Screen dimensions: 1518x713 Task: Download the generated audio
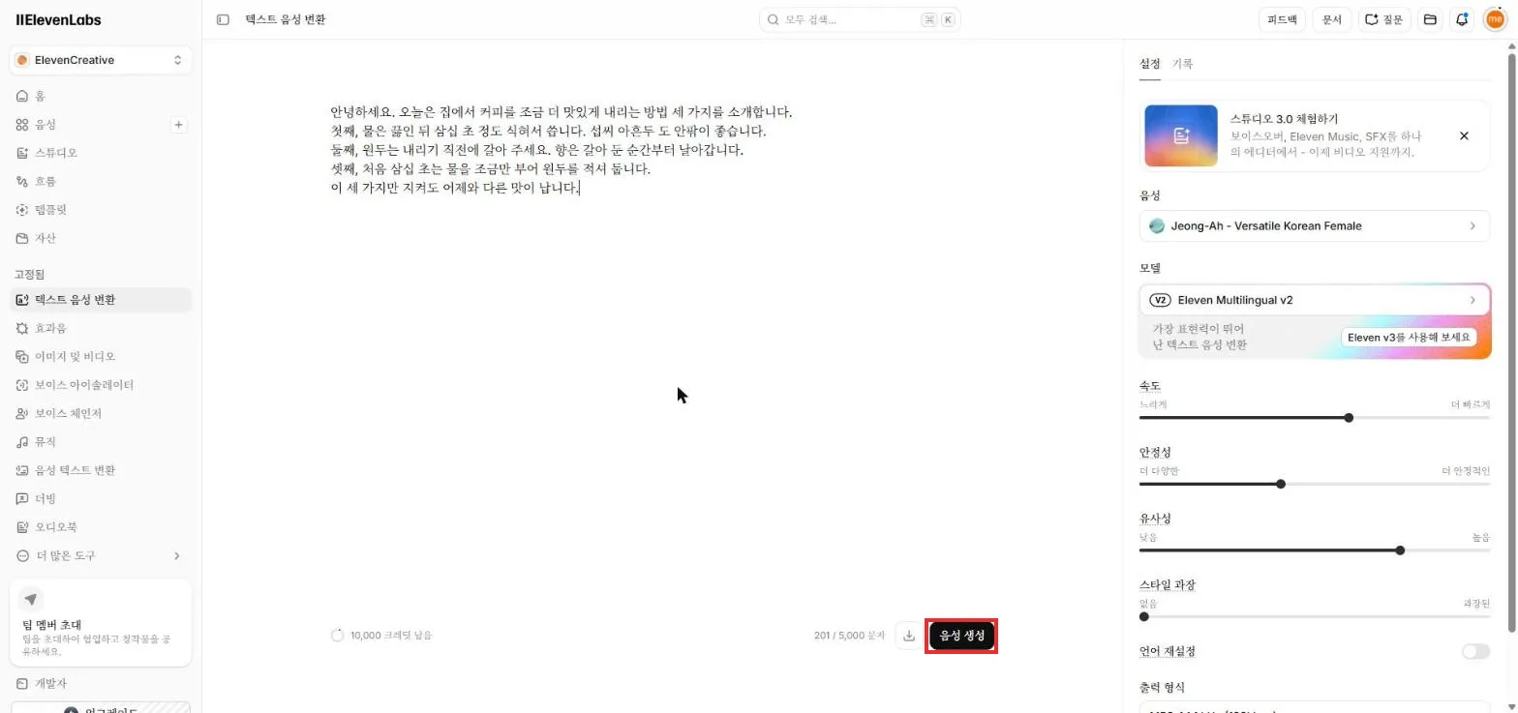(x=909, y=636)
